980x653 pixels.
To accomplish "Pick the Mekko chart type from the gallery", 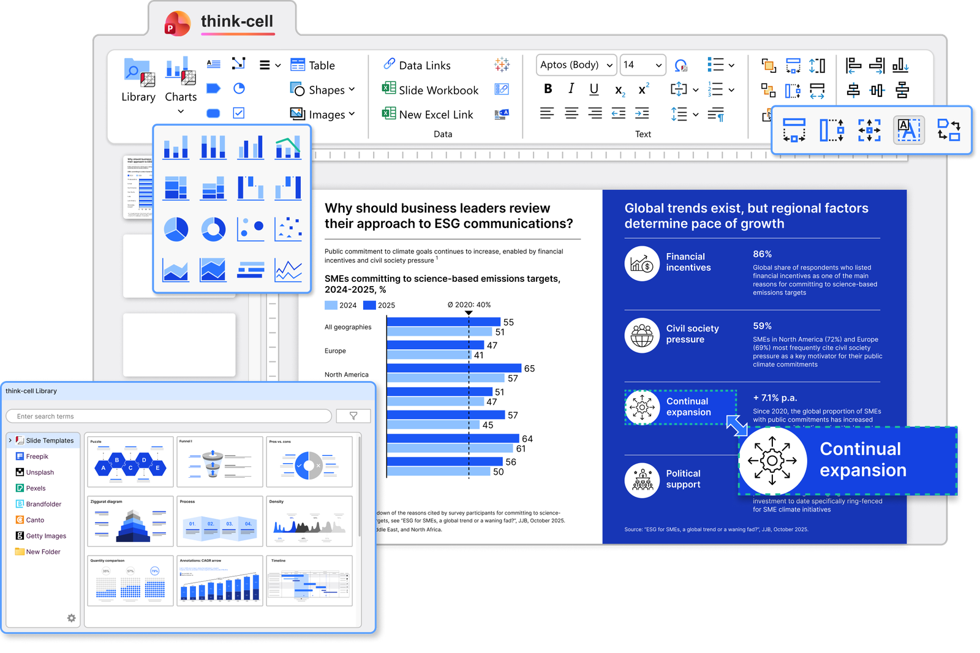I will [x=175, y=188].
